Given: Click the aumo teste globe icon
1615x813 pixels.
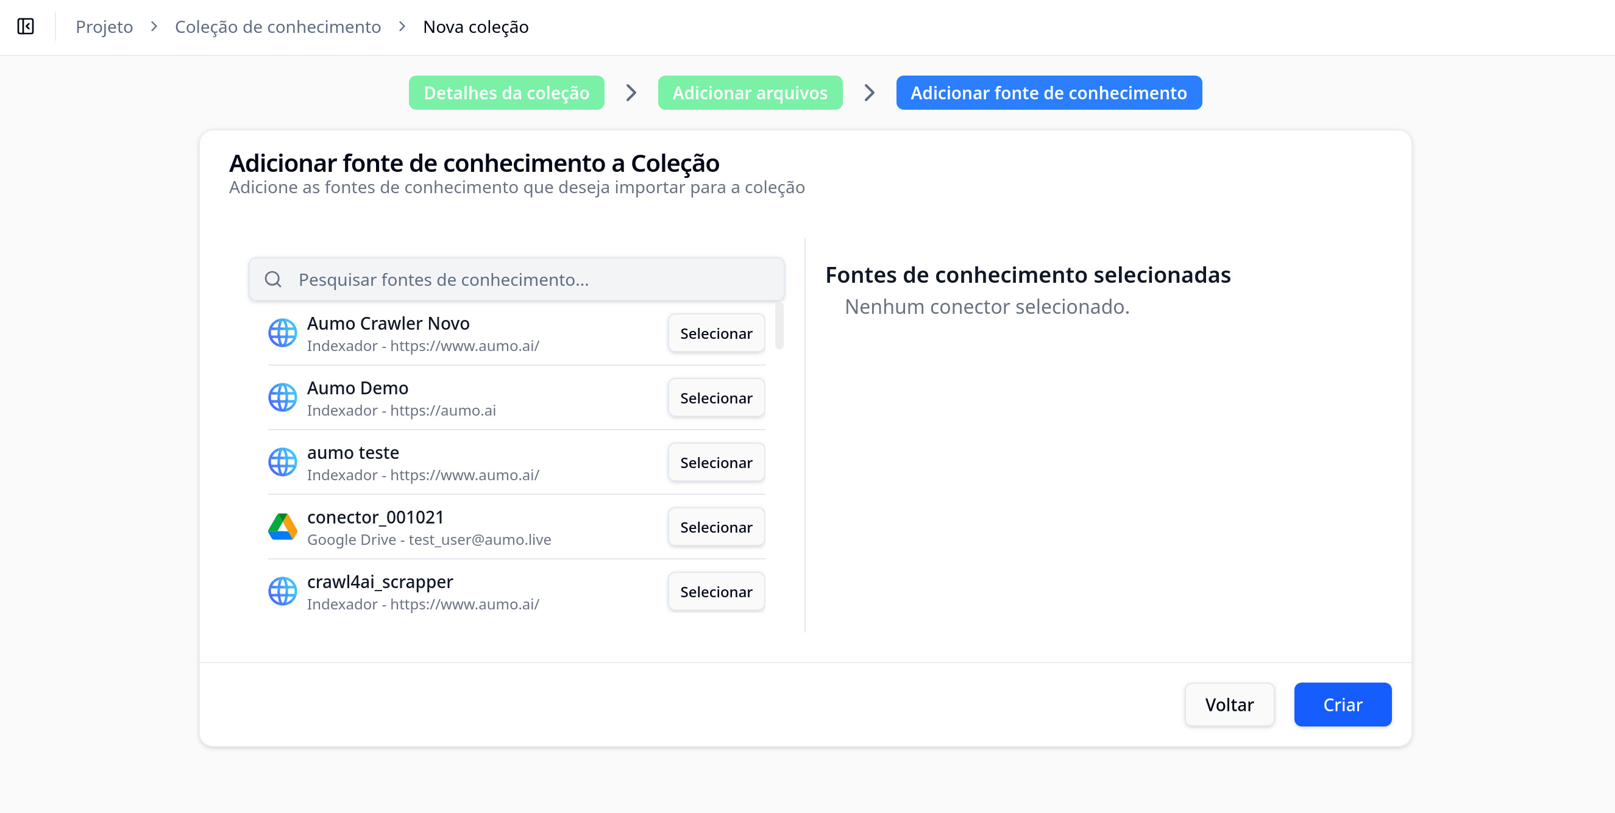Looking at the screenshot, I should pos(282,462).
